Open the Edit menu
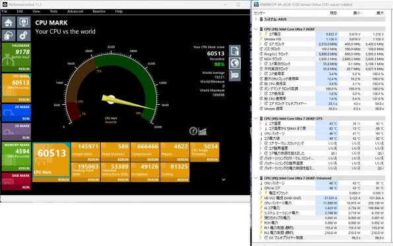 point(20,11)
